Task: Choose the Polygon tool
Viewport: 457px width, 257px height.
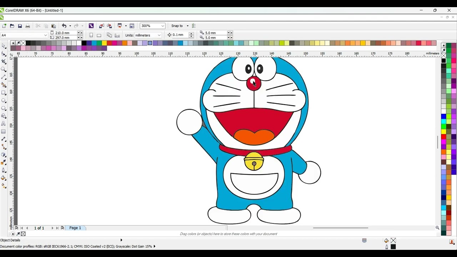Action: [4, 108]
